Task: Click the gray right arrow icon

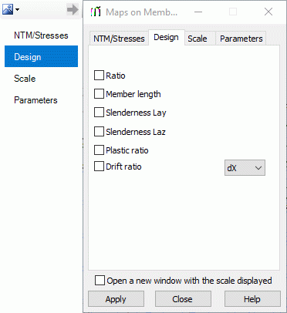Action: [73, 10]
